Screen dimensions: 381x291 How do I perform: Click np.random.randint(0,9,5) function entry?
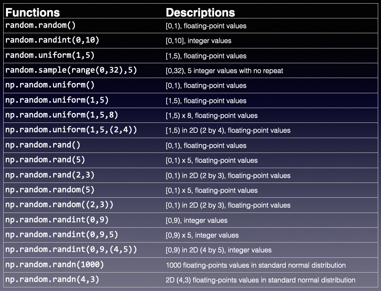62,235
